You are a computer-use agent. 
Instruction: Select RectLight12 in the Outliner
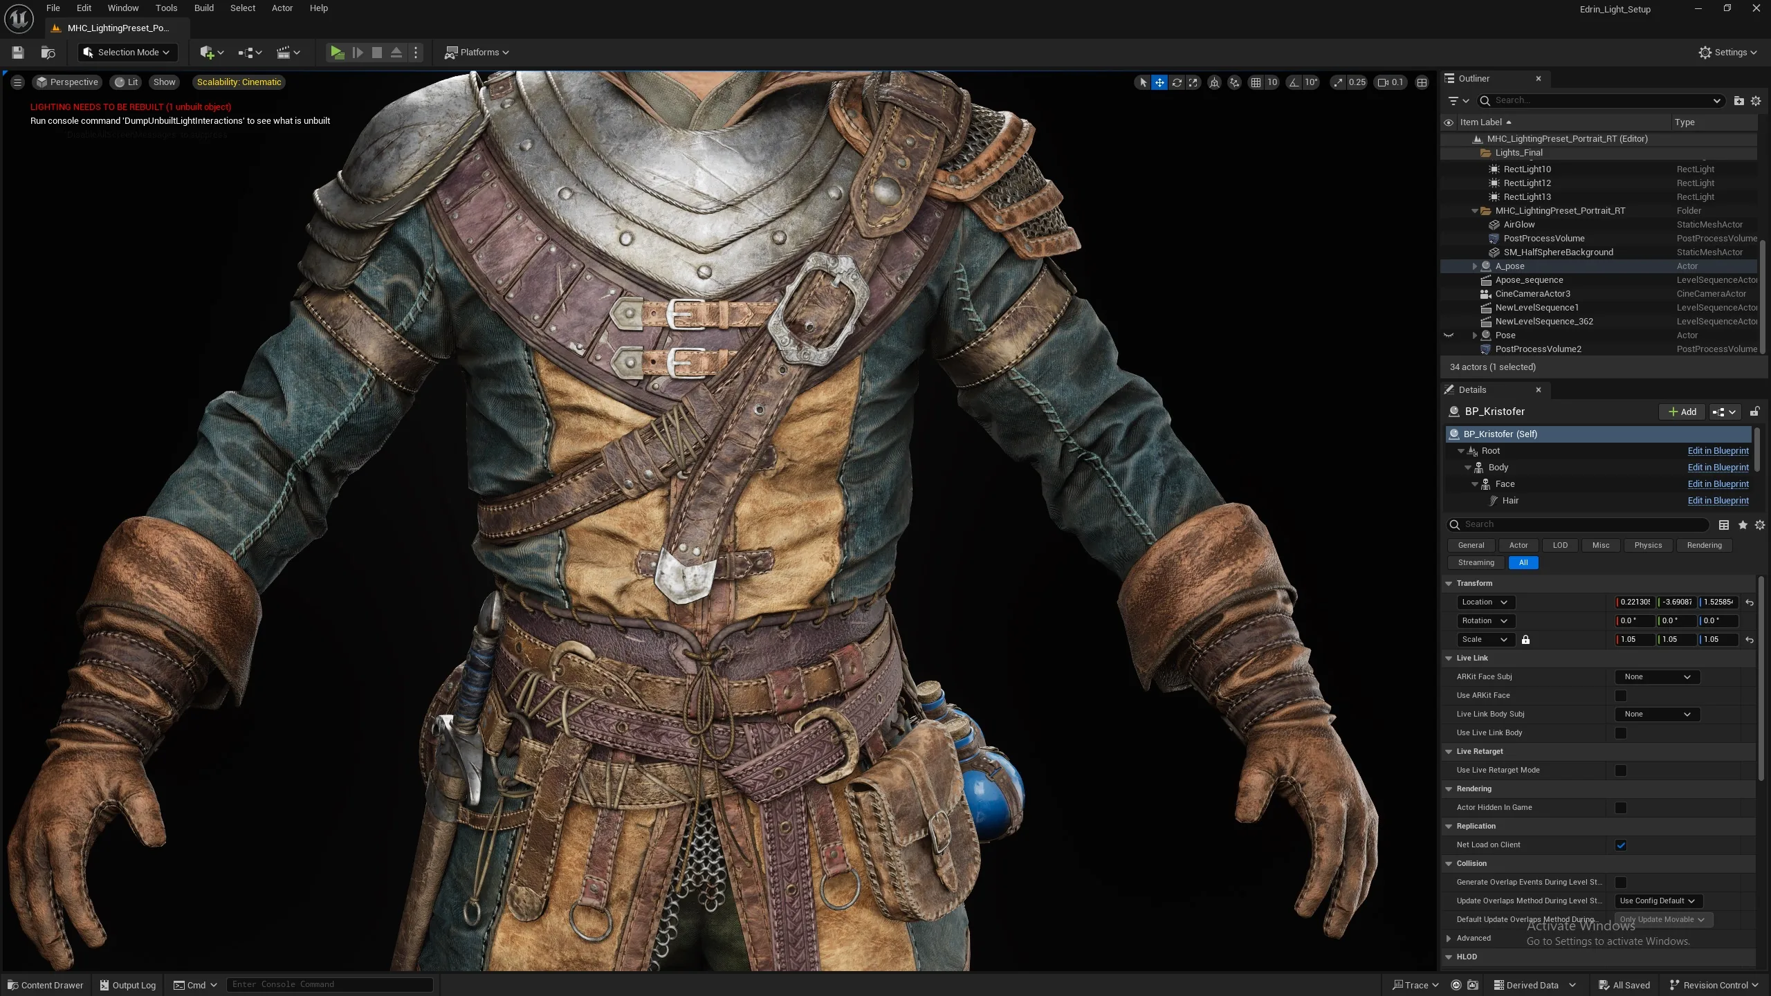[1527, 183]
